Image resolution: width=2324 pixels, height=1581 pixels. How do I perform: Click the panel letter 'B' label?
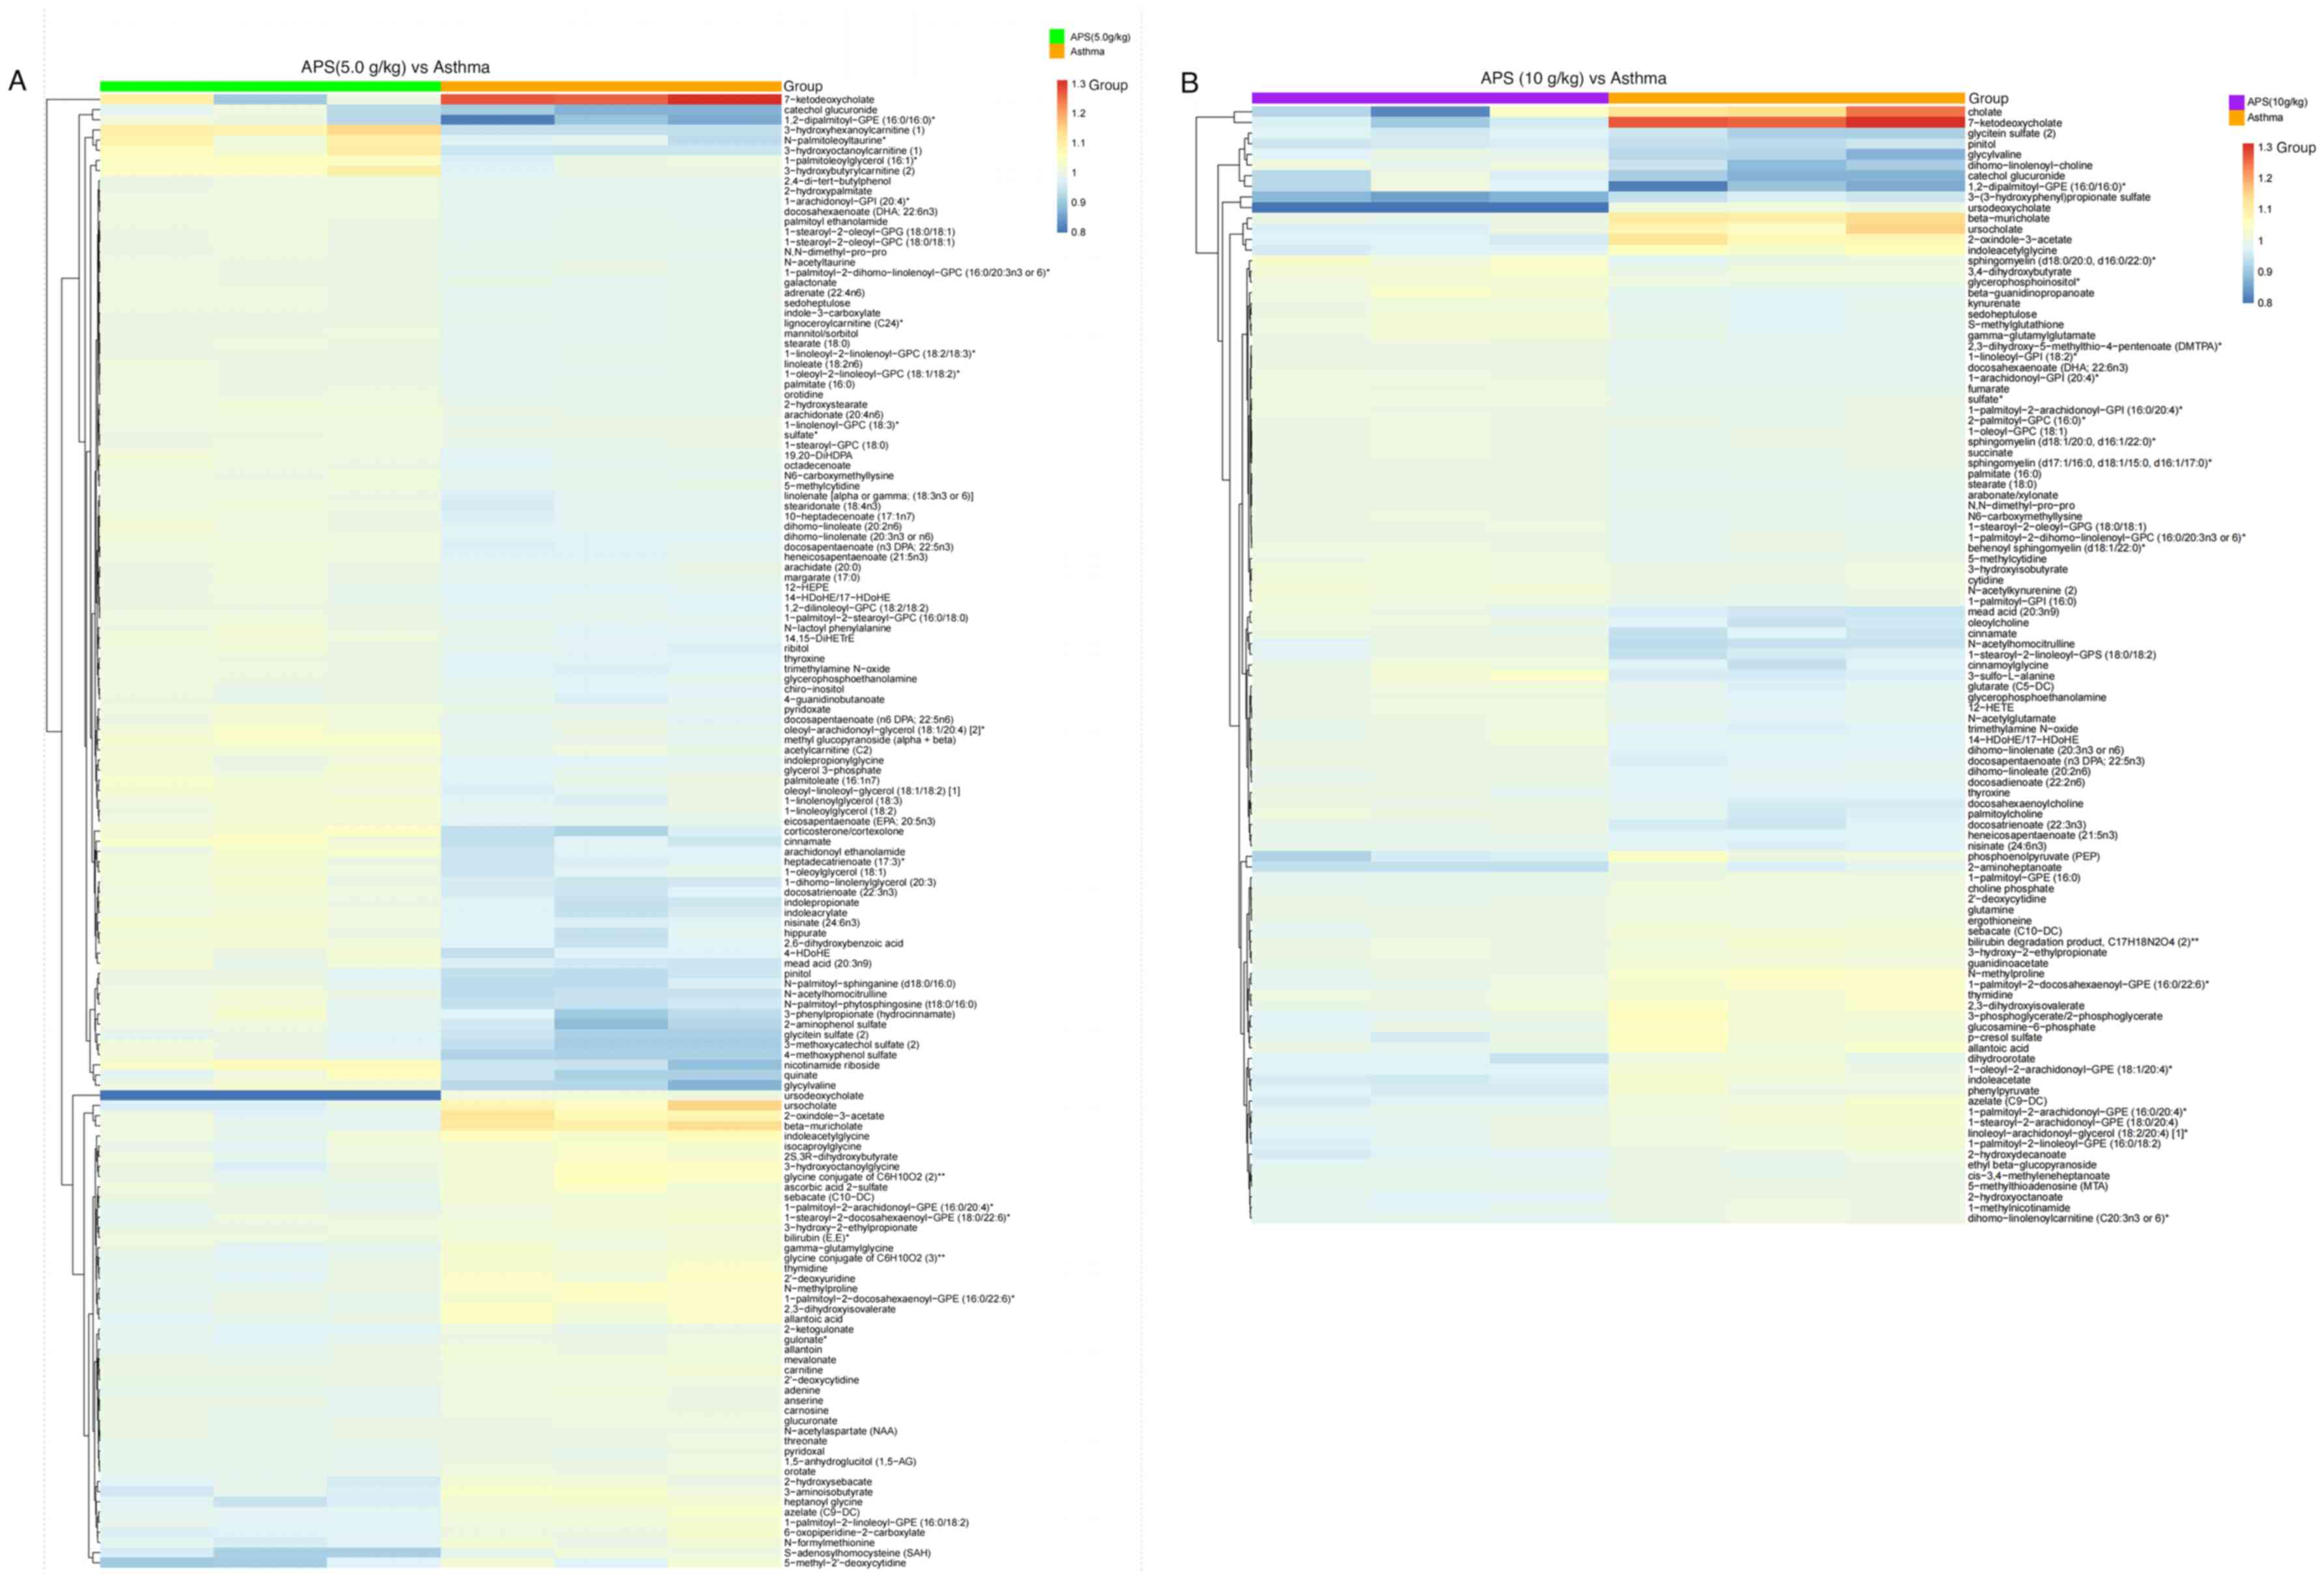tap(1189, 83)
